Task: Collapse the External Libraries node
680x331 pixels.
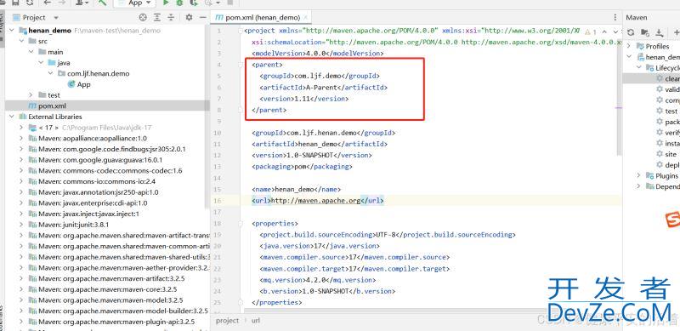Action: click(x=11, y=117)
